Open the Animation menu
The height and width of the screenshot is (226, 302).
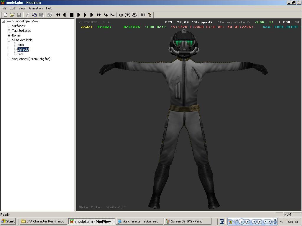click(x=36, y=8)
